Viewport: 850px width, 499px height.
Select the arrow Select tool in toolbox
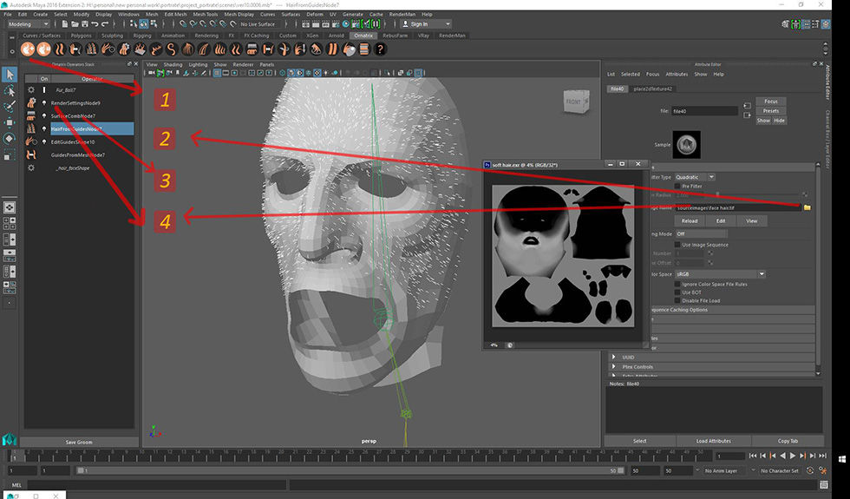tap(10, 74)
